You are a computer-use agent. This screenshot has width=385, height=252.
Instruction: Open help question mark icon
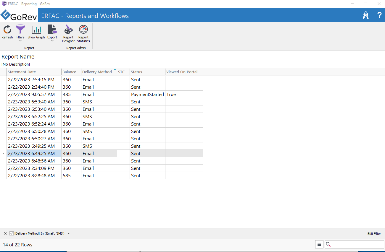tap(379, 15)
